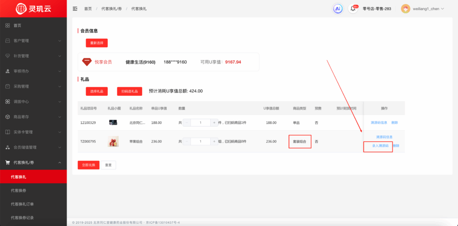This screenshot has height=226, width=458.
Task: Click the 会员储值管理 sidebar icon
Action: [8, 147]
